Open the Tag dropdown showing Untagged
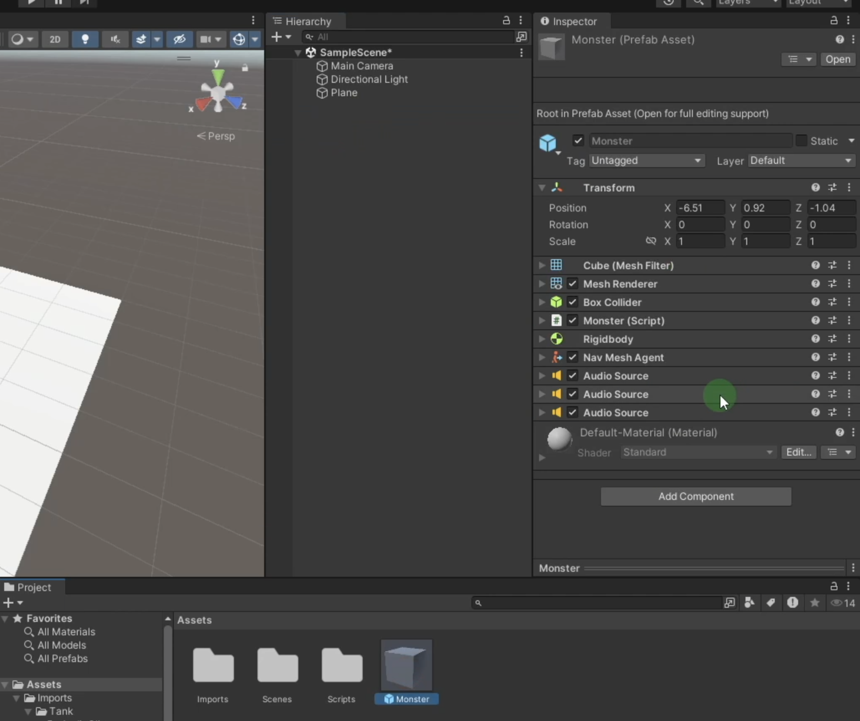 tap(646, 161)
